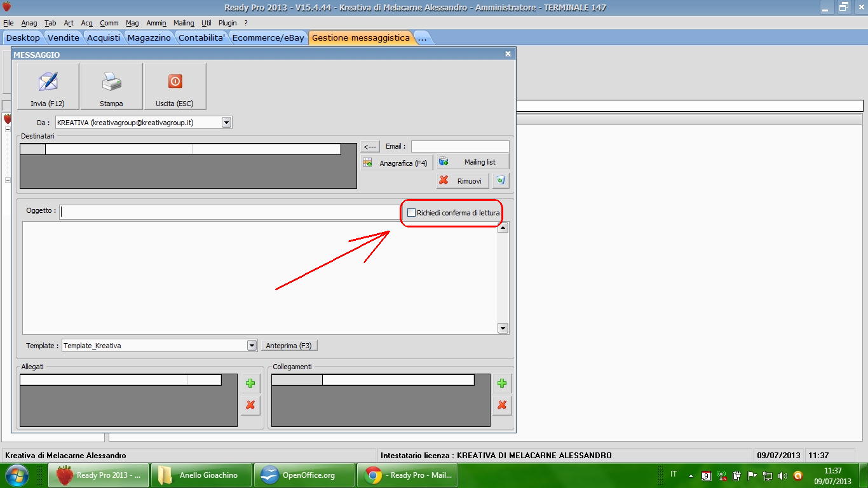Open the ? help menu

pos(246,23)
